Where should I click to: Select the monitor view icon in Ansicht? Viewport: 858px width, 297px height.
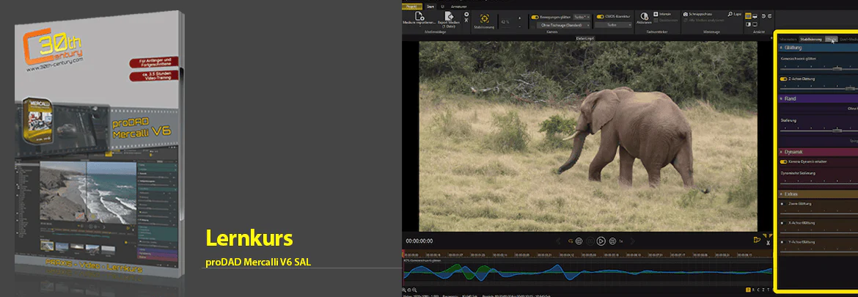(755, 16)
